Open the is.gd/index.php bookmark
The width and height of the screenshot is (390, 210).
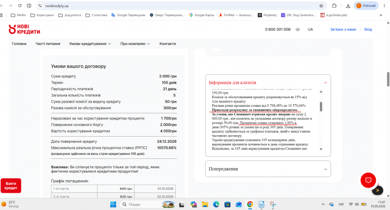[x=334, y=15]
